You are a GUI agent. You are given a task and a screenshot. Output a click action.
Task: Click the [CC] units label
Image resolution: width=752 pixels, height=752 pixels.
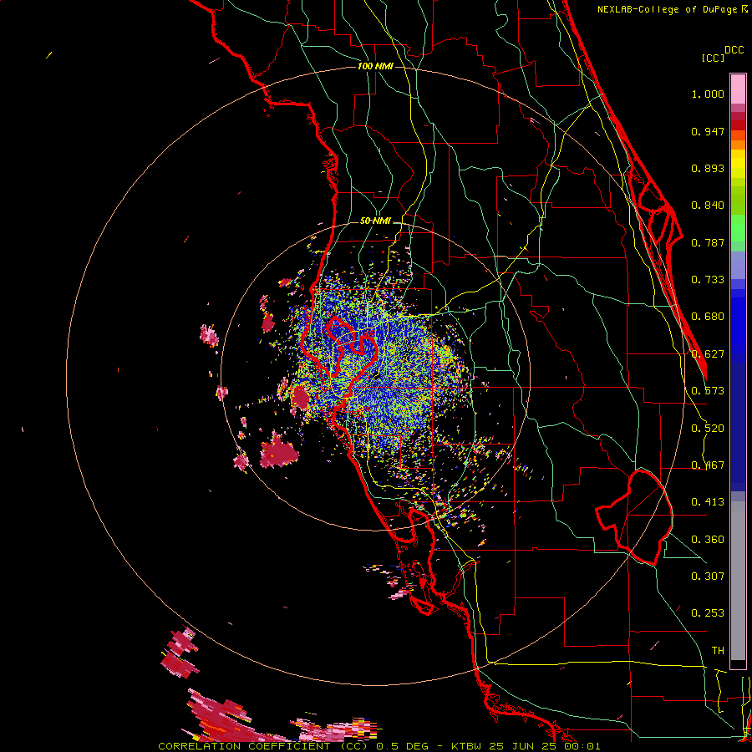click(714, 58)
